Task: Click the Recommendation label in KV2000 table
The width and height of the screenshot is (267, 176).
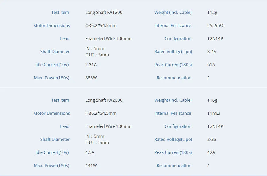Action: (x=174, y=165)
